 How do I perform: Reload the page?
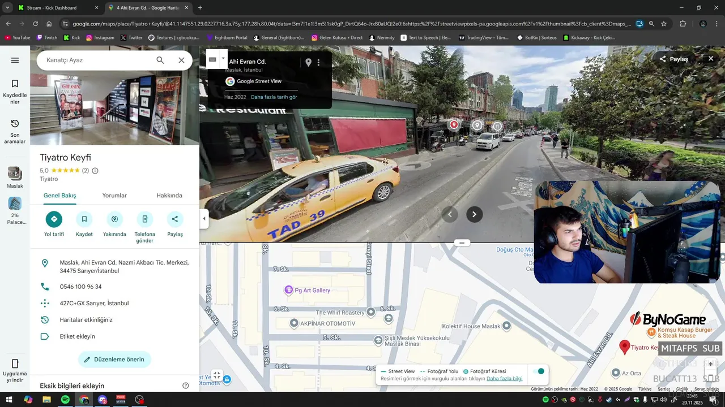(x=35, y=24)
